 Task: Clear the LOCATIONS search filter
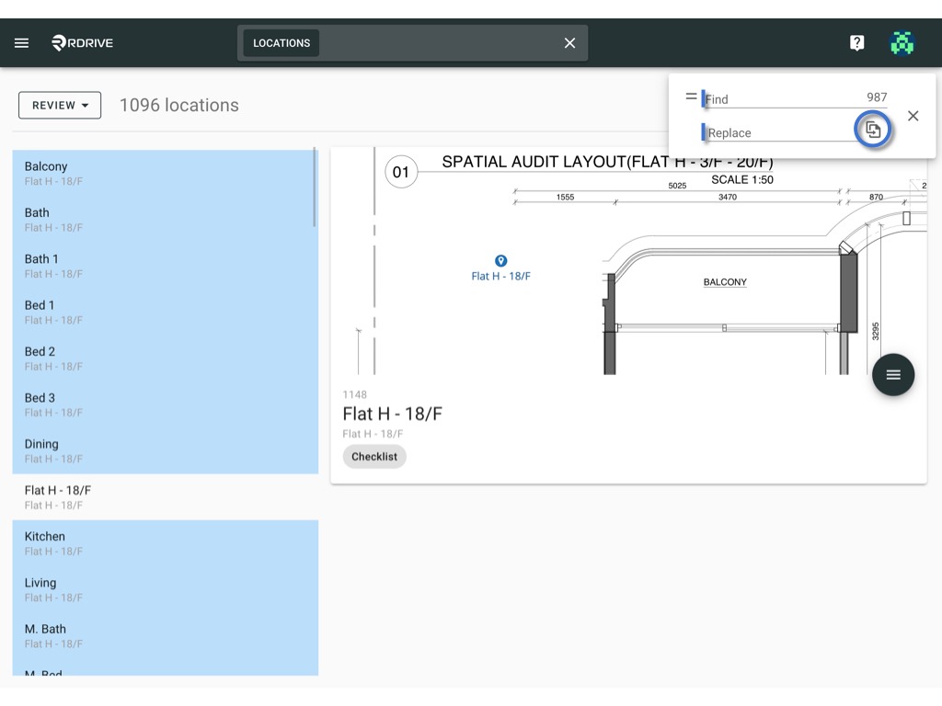click(569, 42)
